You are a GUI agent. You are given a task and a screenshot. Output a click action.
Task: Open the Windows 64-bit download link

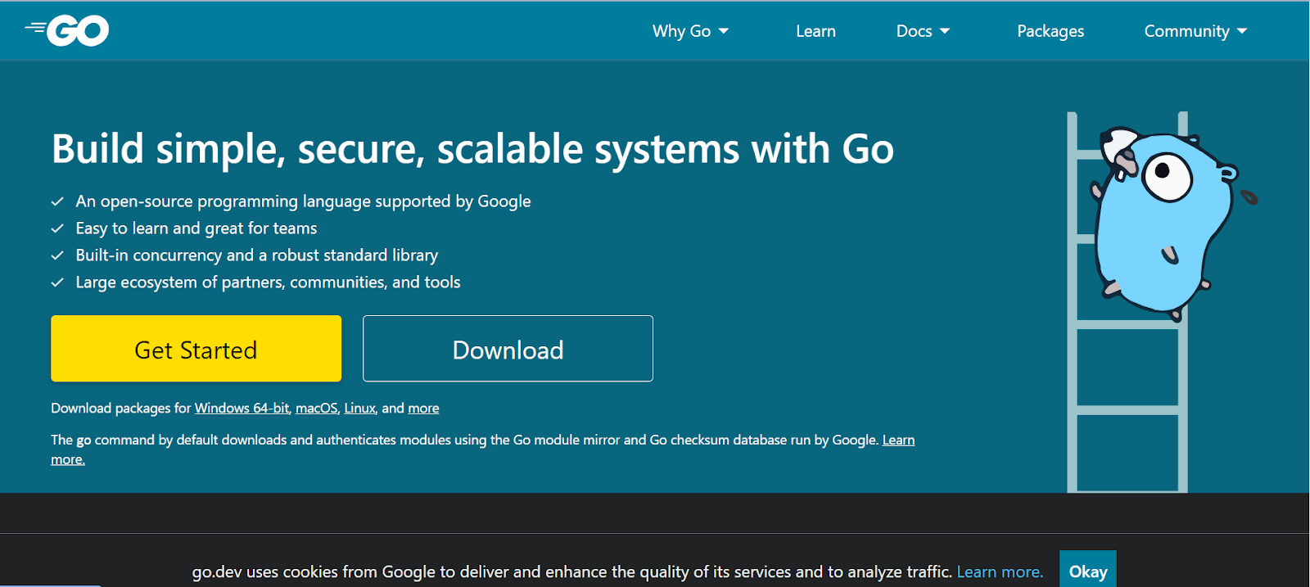coord(242,408)
